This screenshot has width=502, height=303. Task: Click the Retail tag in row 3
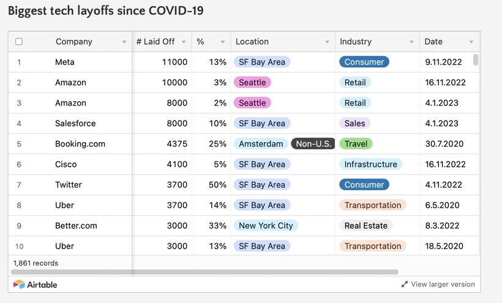355,103
